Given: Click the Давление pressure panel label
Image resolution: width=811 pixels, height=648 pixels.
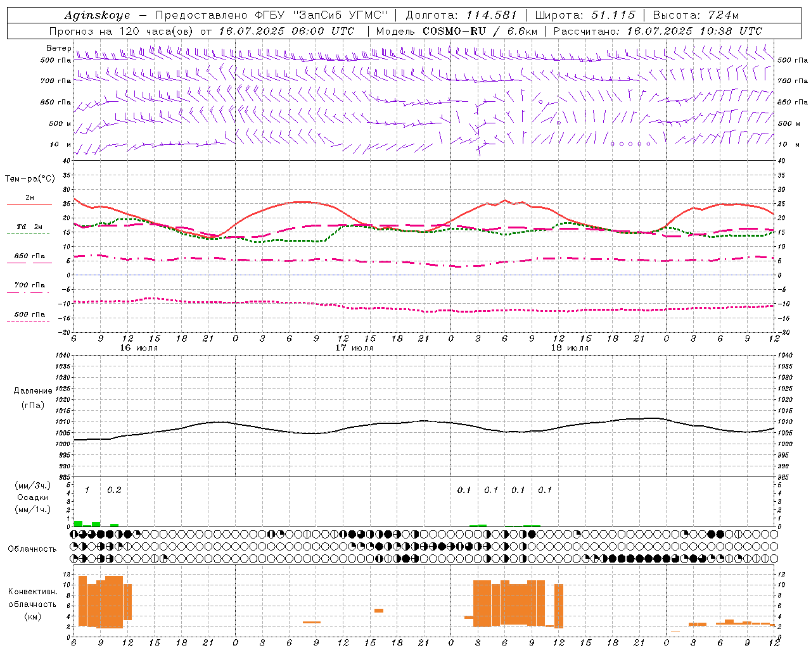Looking at the screenshot, I should point(32,390).
